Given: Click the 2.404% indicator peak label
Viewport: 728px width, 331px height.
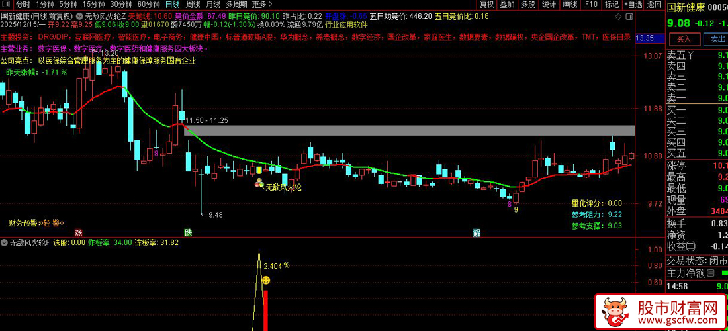Looking at the screenshot, I should [277, 267].
